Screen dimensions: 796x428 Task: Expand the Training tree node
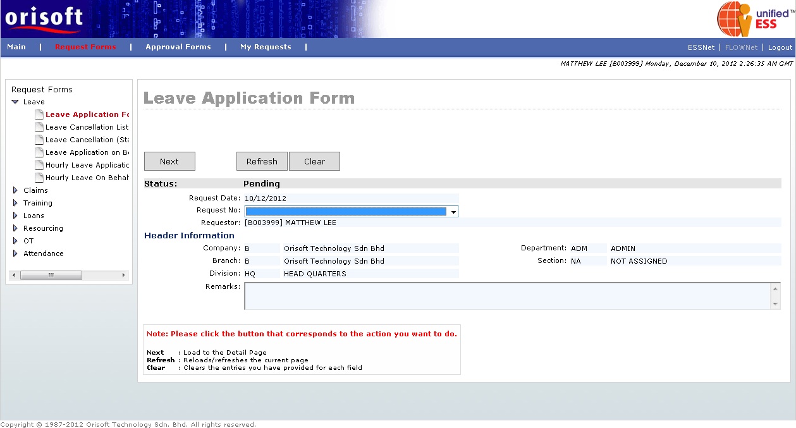point(15,203)
